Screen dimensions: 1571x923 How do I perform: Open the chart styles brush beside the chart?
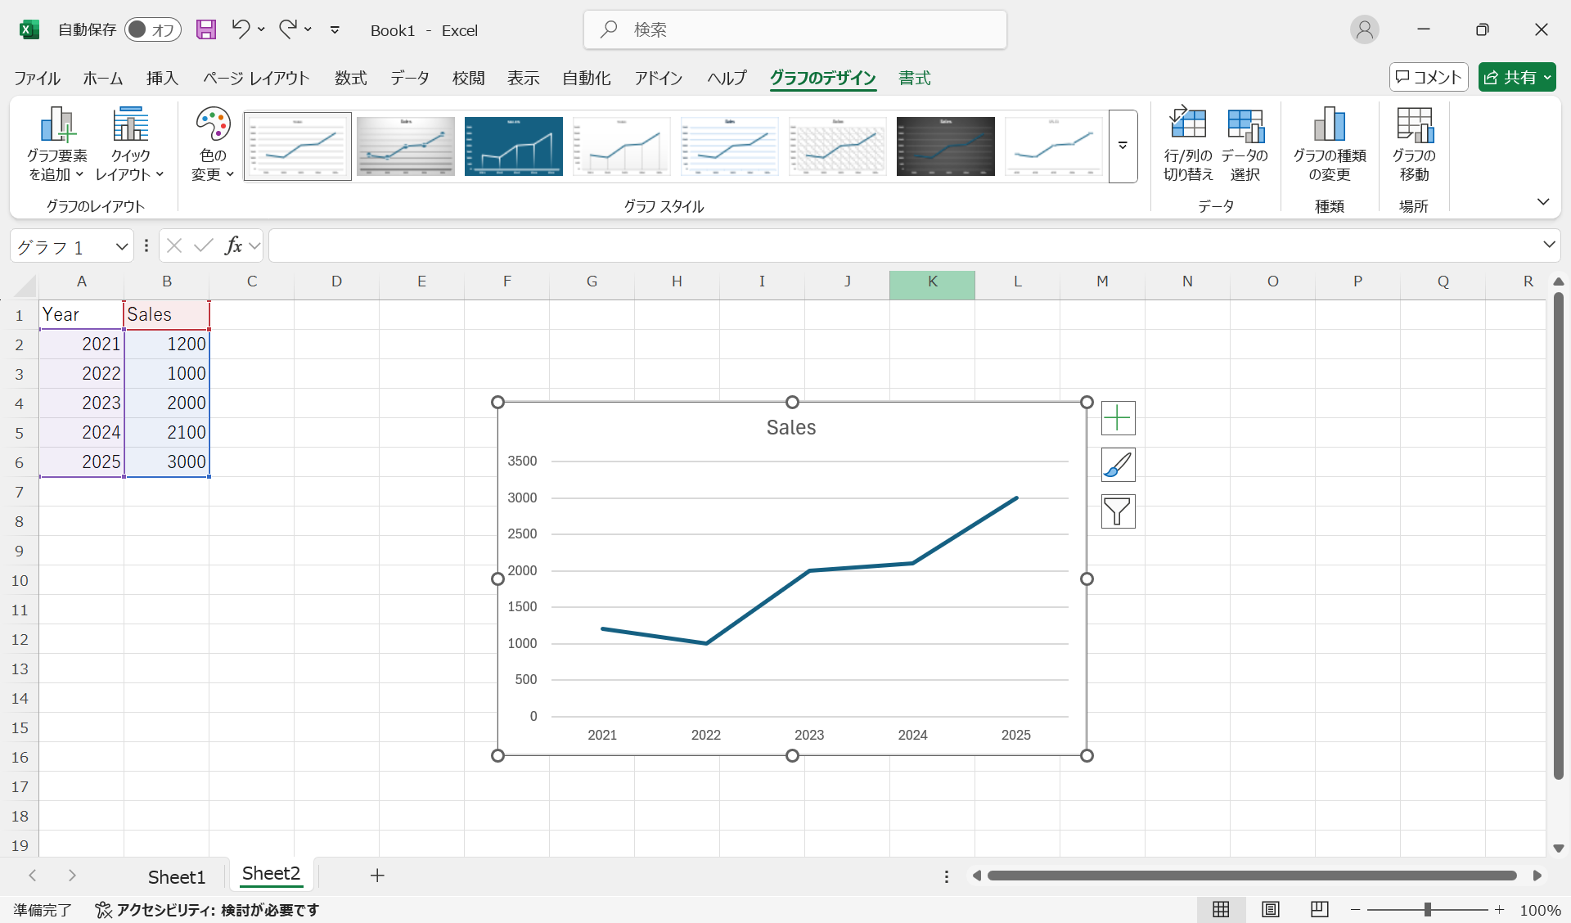pos(1118,465)
